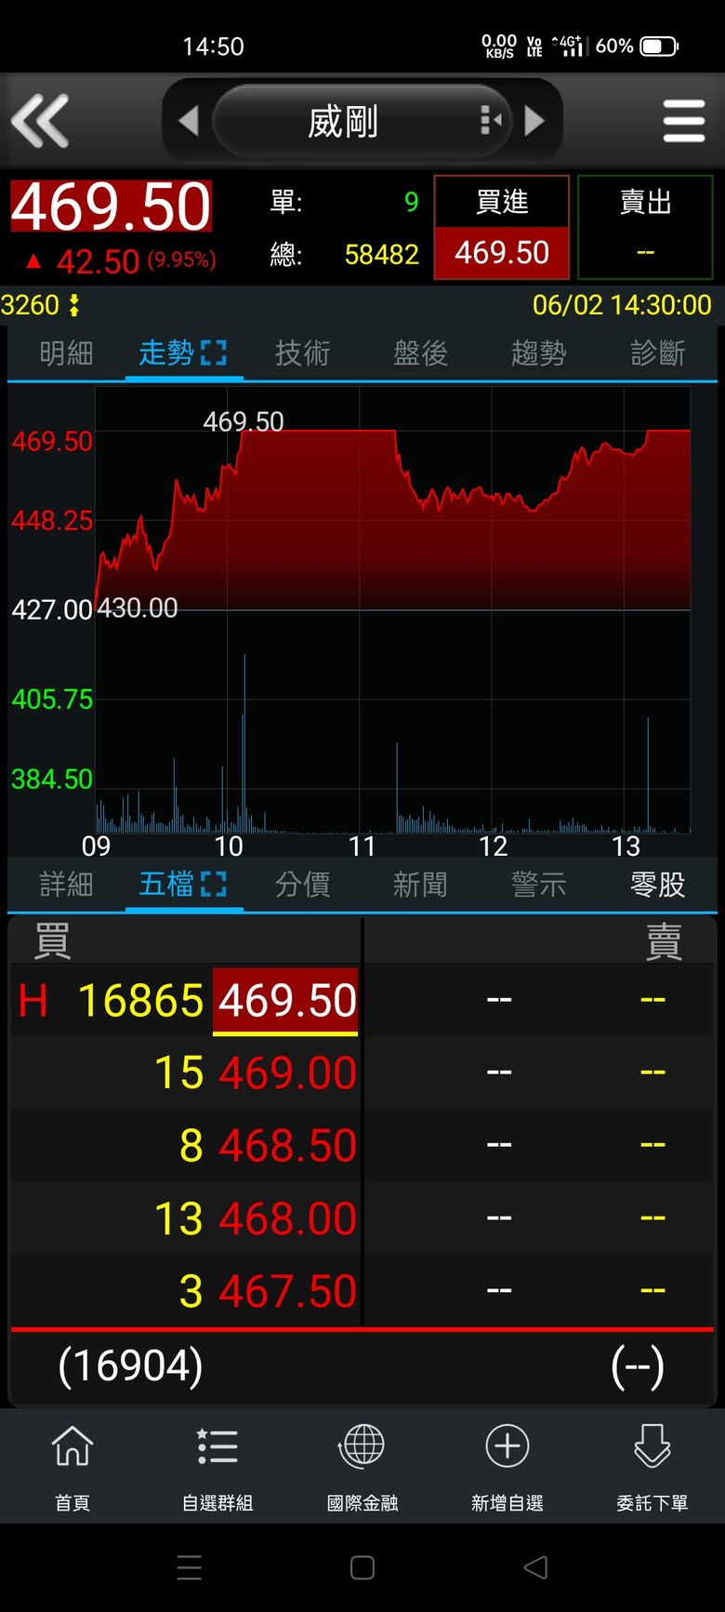This screenshot has height=1612, width=725.
Task: Expand the 走勢 chart fullscreen icon
Action: pos(214,353)
